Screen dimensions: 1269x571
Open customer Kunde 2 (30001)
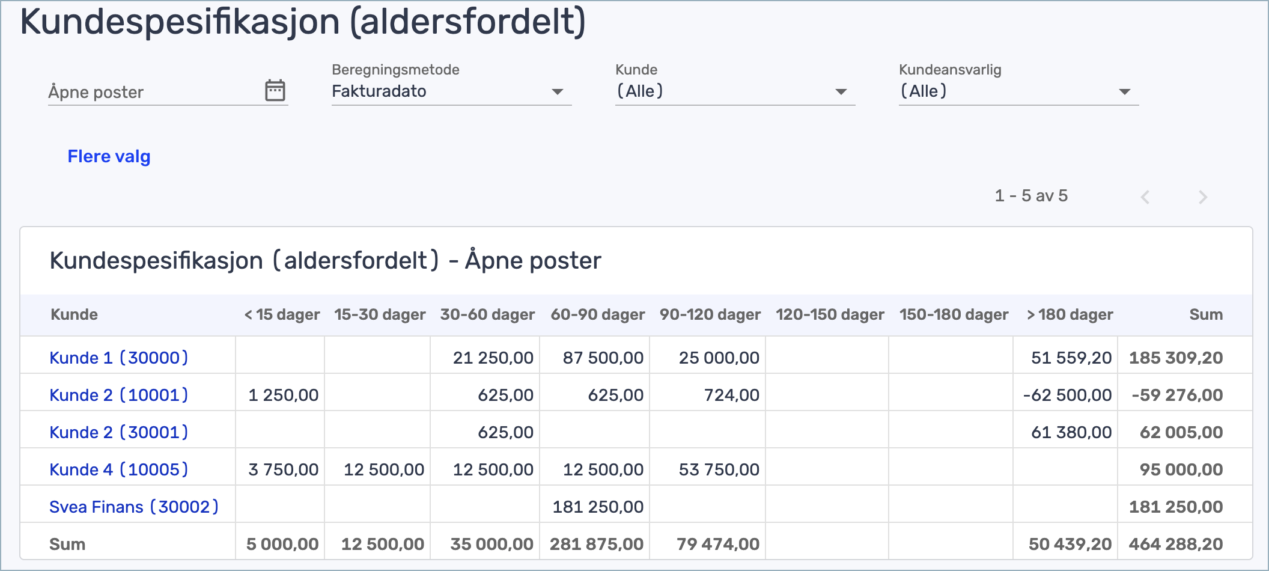tap(119, 432)
